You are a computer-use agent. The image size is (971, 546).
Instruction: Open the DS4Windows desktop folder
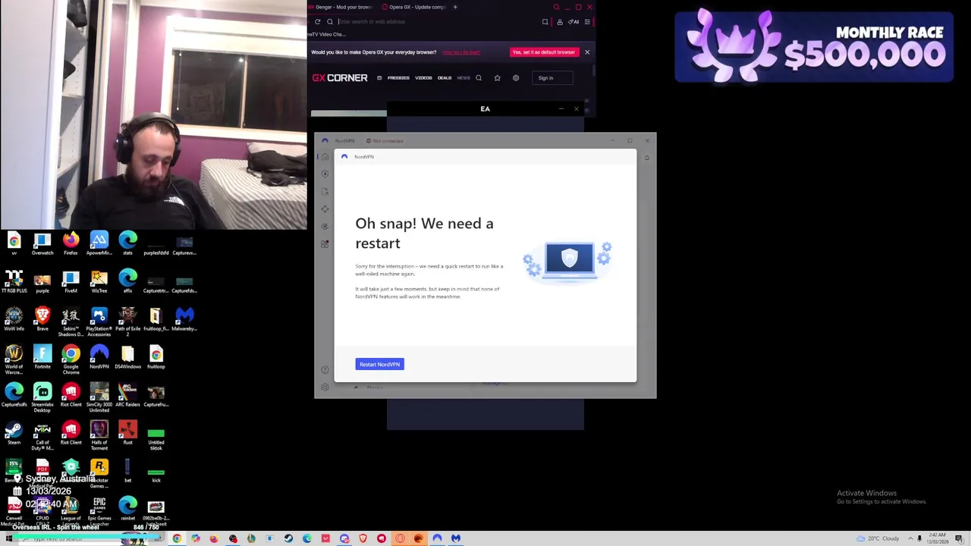(x=127, y=358)
